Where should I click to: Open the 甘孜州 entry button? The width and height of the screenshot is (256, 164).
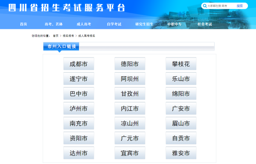coord(130,93)
